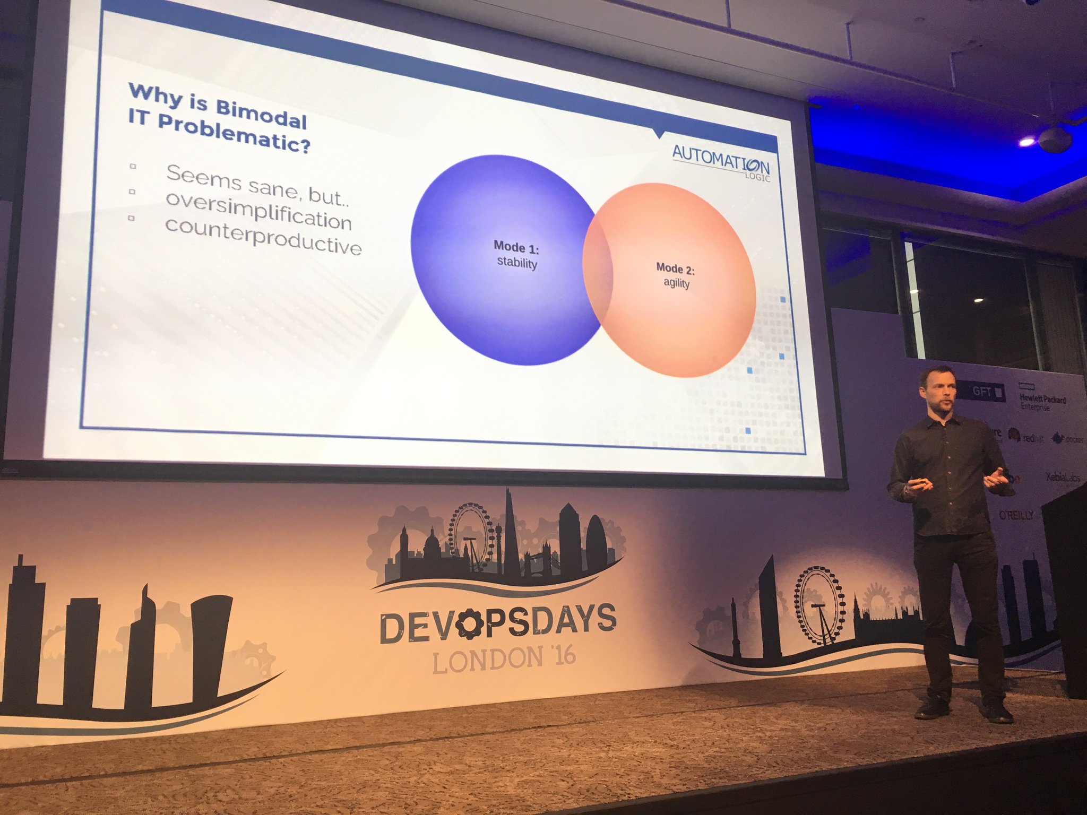Click the Ferris wheel on right skyline

click(819, 605)
